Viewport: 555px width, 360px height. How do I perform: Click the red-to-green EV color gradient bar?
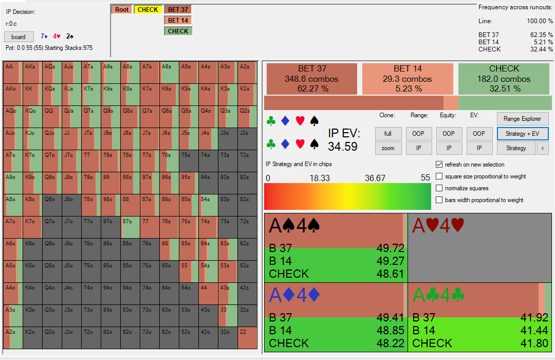click(347, 196)
